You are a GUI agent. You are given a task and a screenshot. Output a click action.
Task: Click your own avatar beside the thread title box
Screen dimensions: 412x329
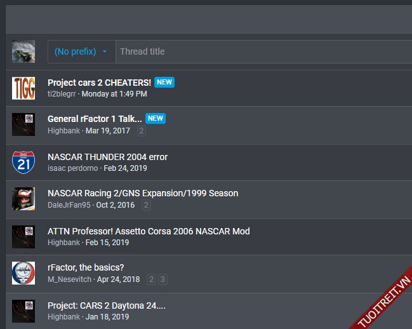point(23,51)
